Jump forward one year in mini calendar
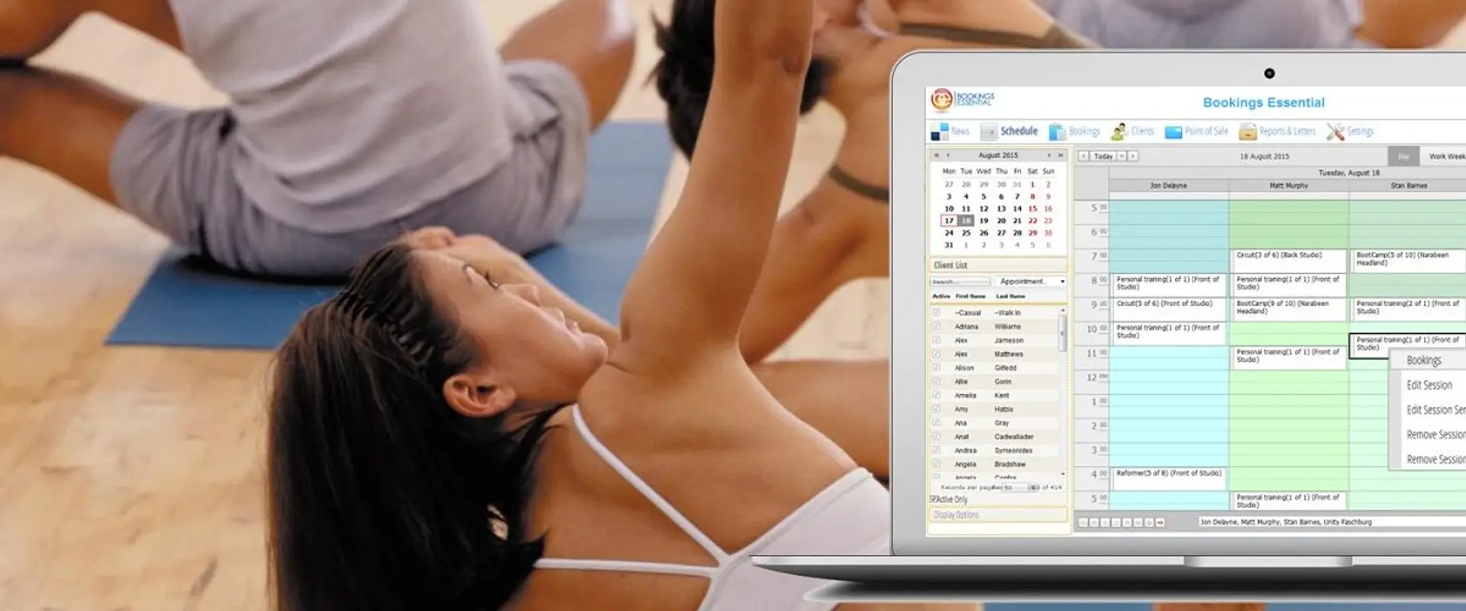Image resolution: width=1466 pixels, height=611 pixels. pyautogui.click(x=1061, y=155)
